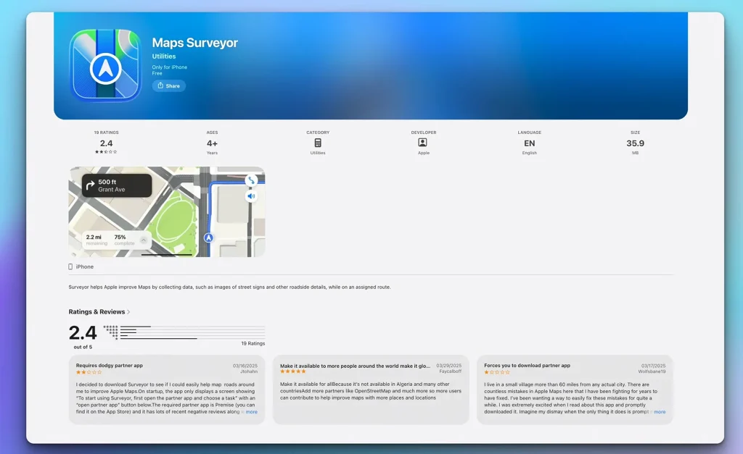Image resolution: width=743 pixels, height=454 pixels.
Task: Click reviewer name Wolfsbane19
Action: pyautogui.click(x=652, y=371)
